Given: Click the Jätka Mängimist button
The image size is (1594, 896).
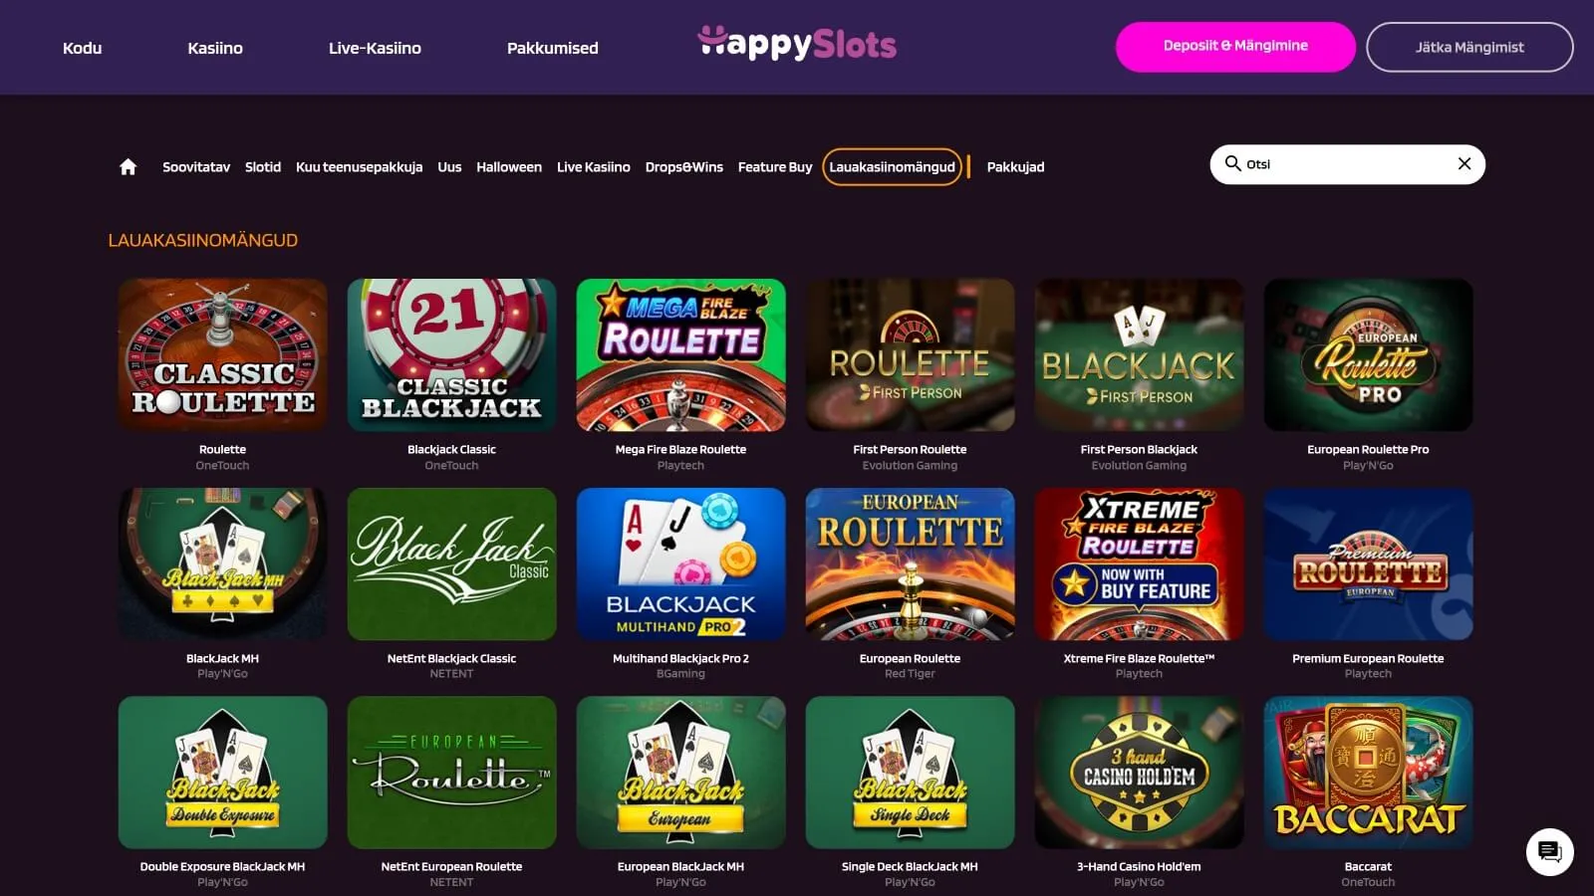Looking at the screenshot, I should 1469,47.
